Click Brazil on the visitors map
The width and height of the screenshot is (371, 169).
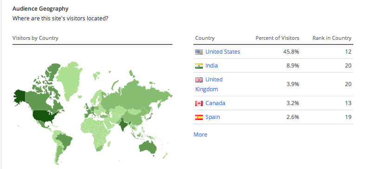tap(64, 141)
